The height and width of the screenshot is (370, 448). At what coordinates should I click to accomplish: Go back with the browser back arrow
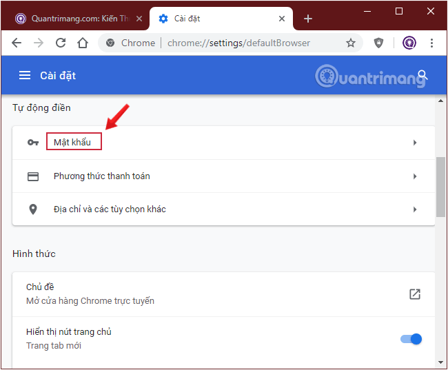pyautogui.click(x=17, y=43)
